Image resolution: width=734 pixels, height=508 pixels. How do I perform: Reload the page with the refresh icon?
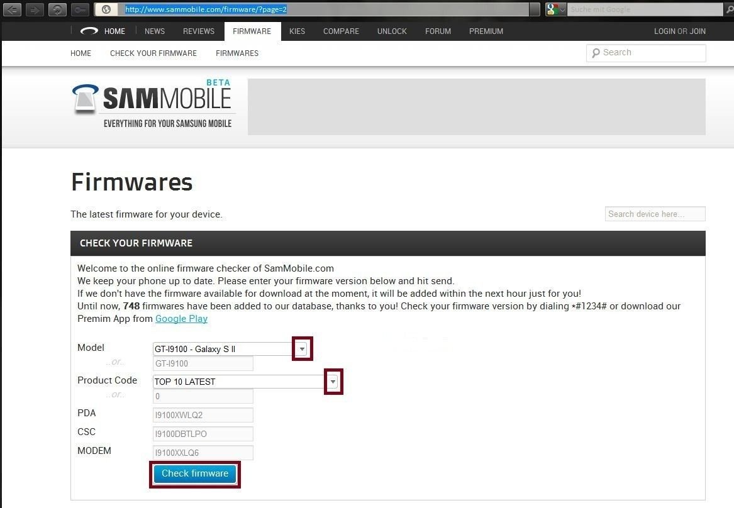(57, 9)
